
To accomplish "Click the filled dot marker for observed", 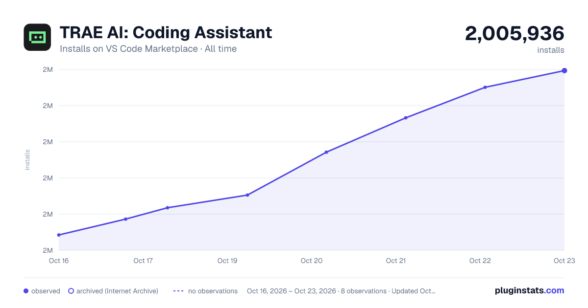I will tap(26, 291).
